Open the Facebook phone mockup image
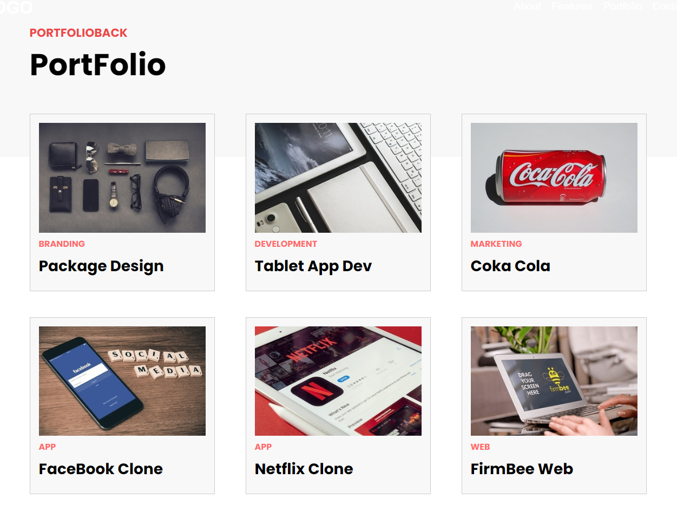This screenshot has height=518, width=677. click(x=122, y=381)
